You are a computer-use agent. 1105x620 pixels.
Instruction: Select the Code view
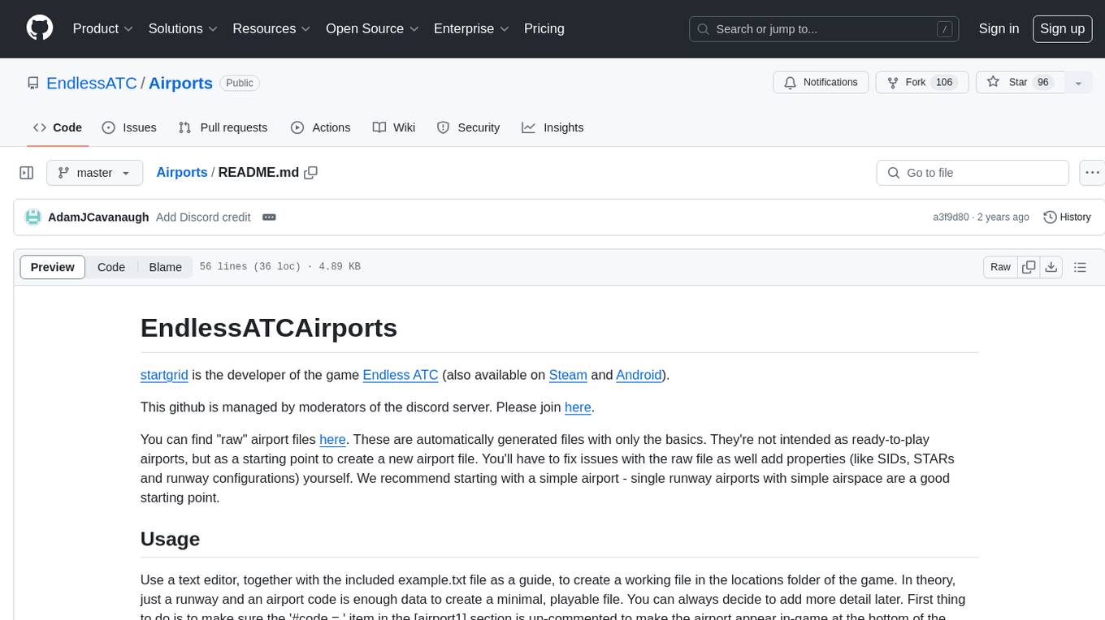coord(111,267)
